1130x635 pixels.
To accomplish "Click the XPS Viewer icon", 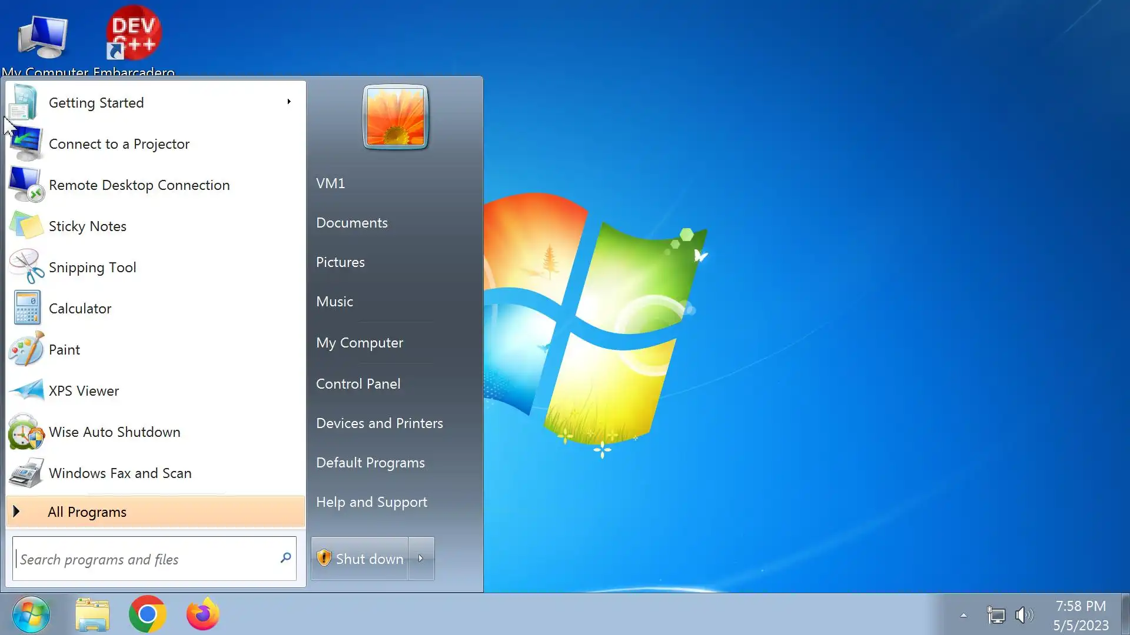I will click(x=26, y=390).
